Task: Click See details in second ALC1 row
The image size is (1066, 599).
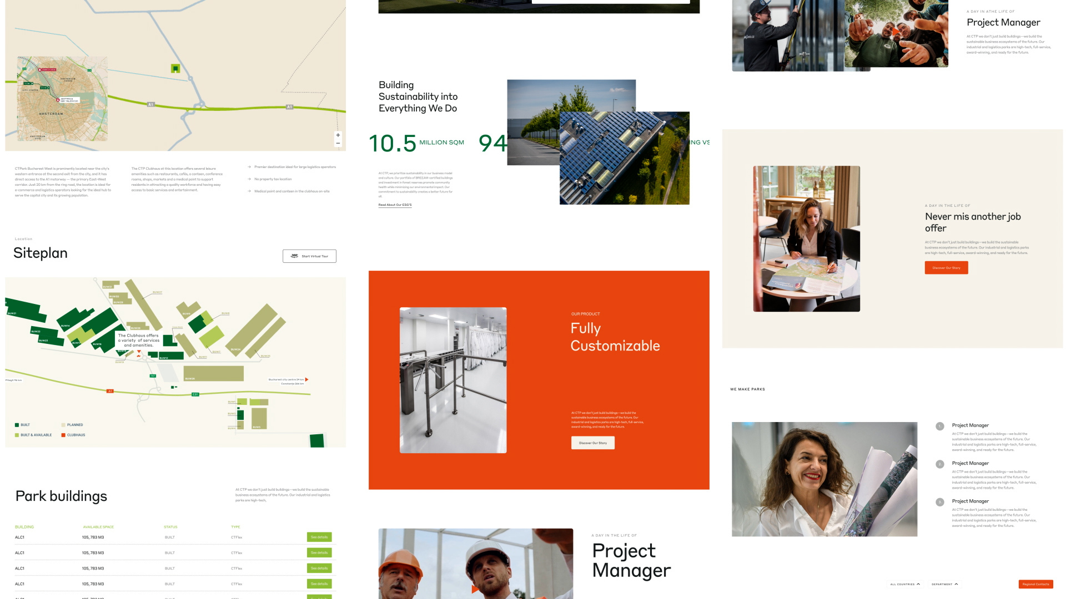Action: pos(319,552)
